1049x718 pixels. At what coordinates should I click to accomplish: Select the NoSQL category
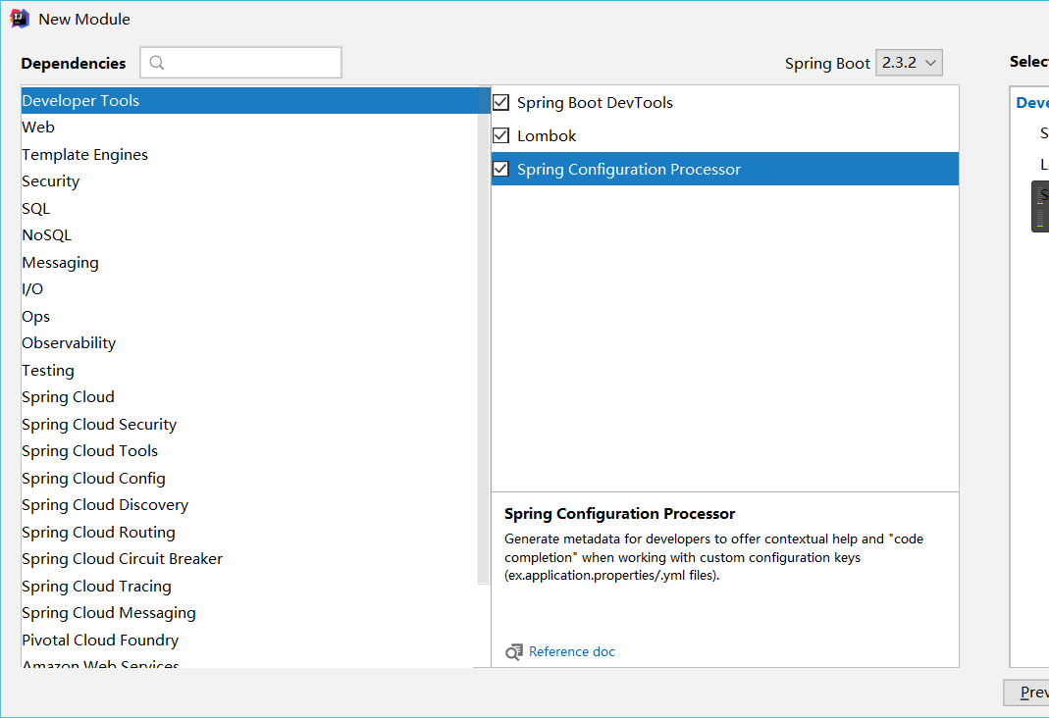point(249,235)
